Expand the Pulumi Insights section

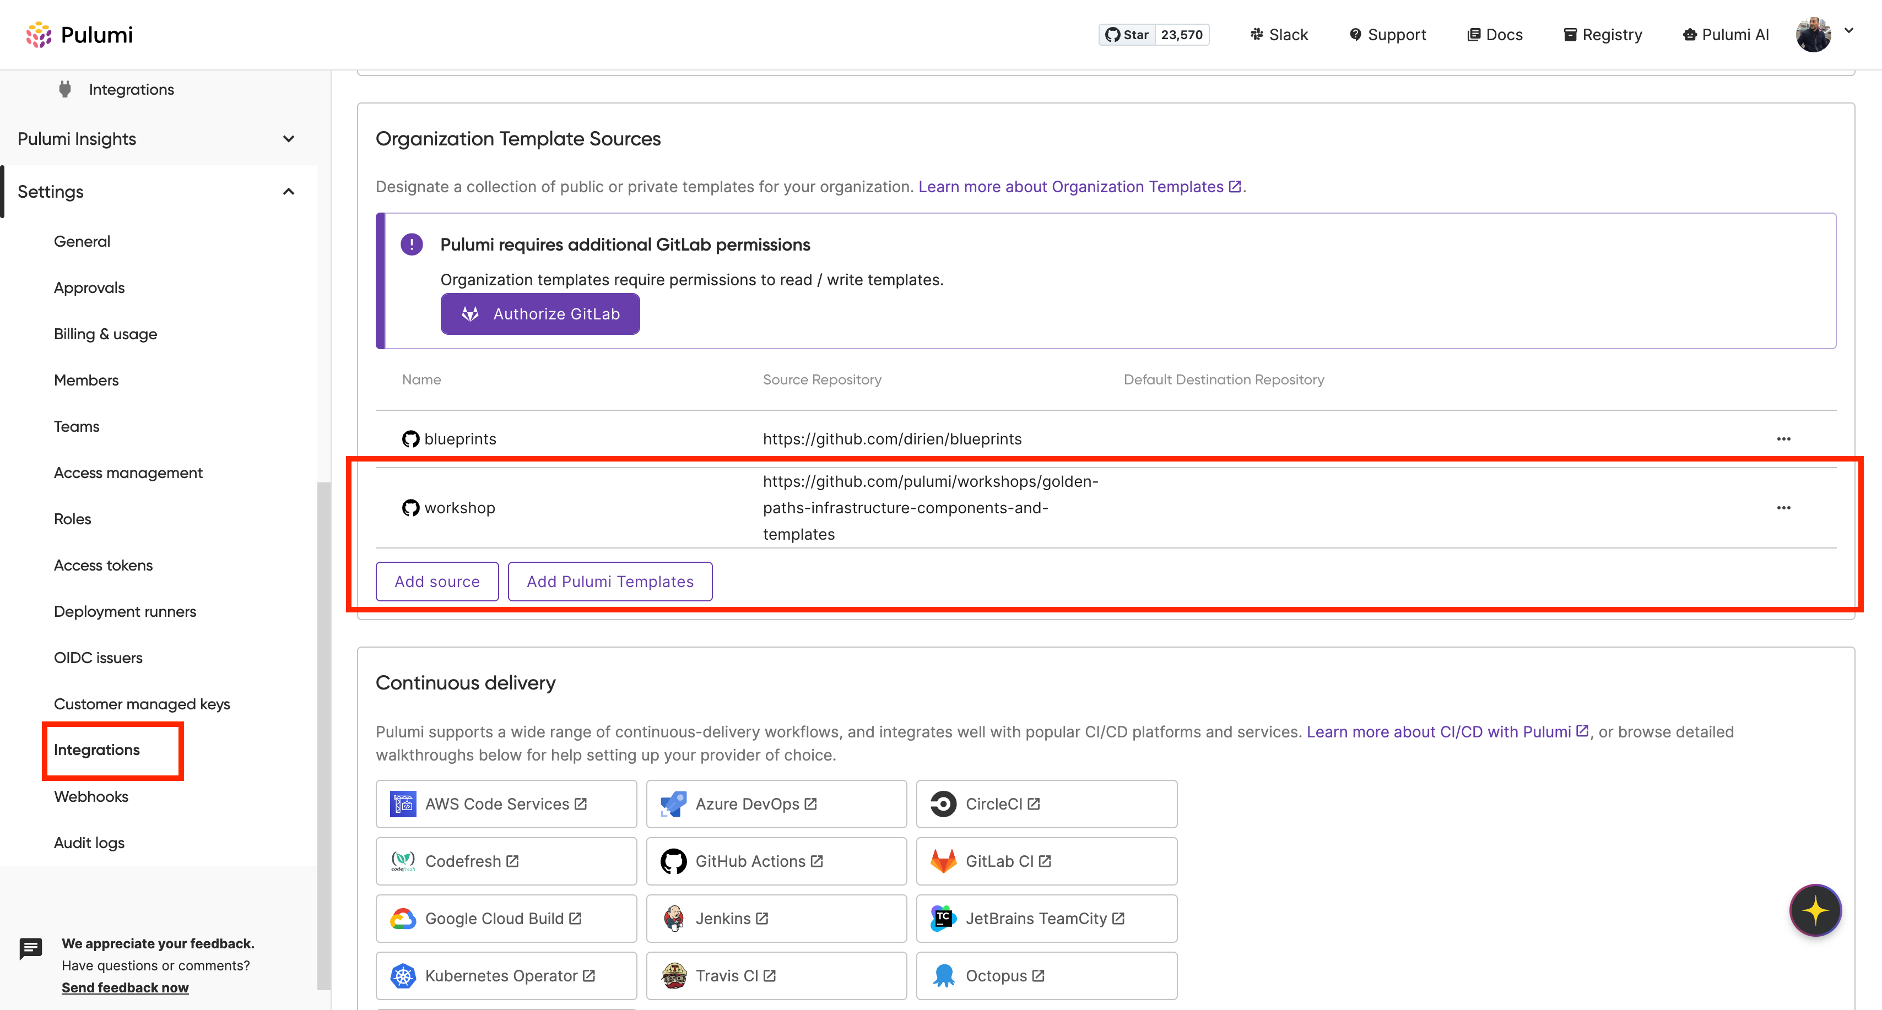coord(157,139)
